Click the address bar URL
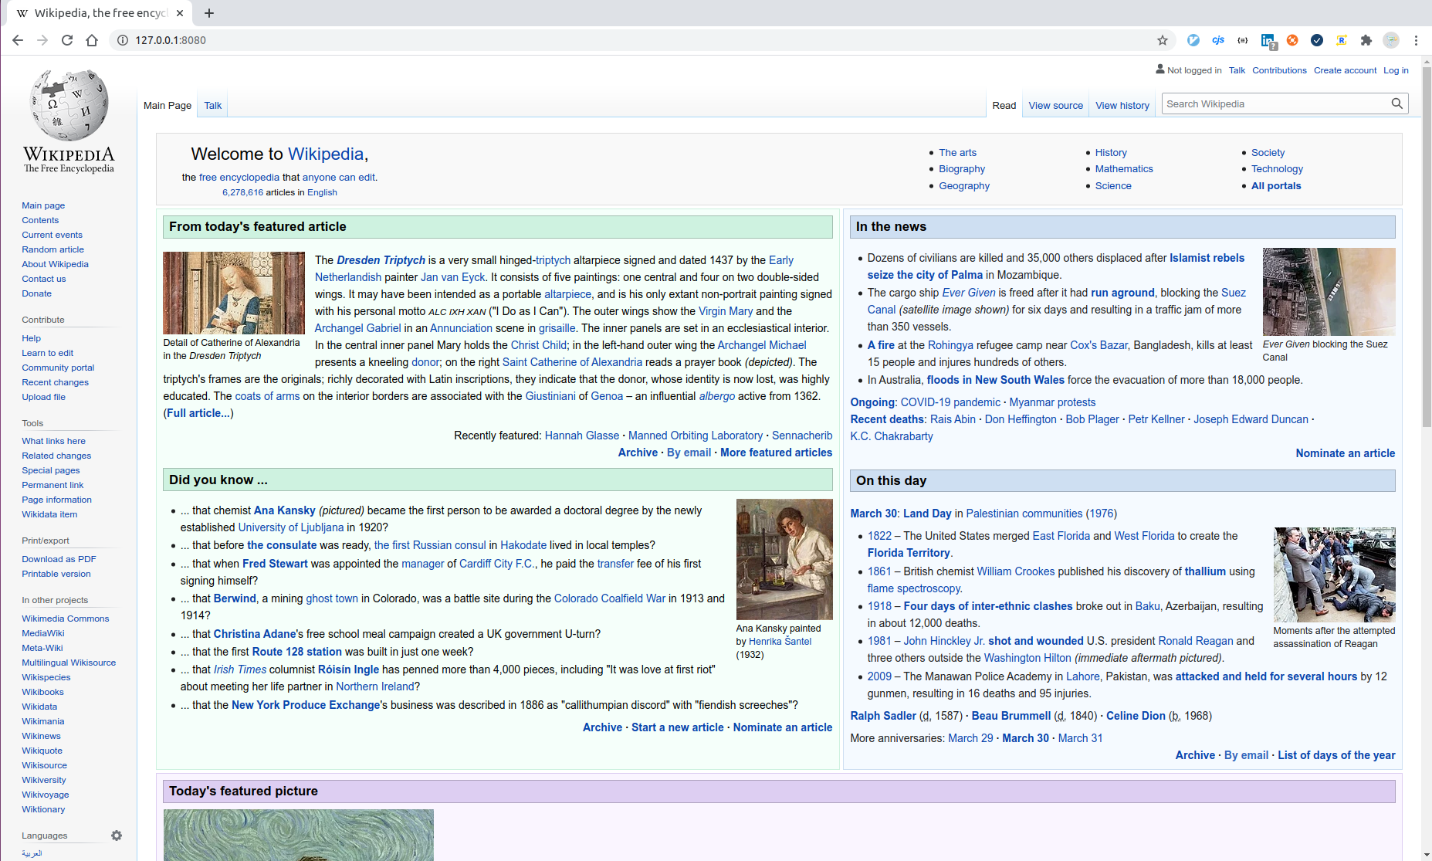1432x861 pixels. (x=171, y=40)
